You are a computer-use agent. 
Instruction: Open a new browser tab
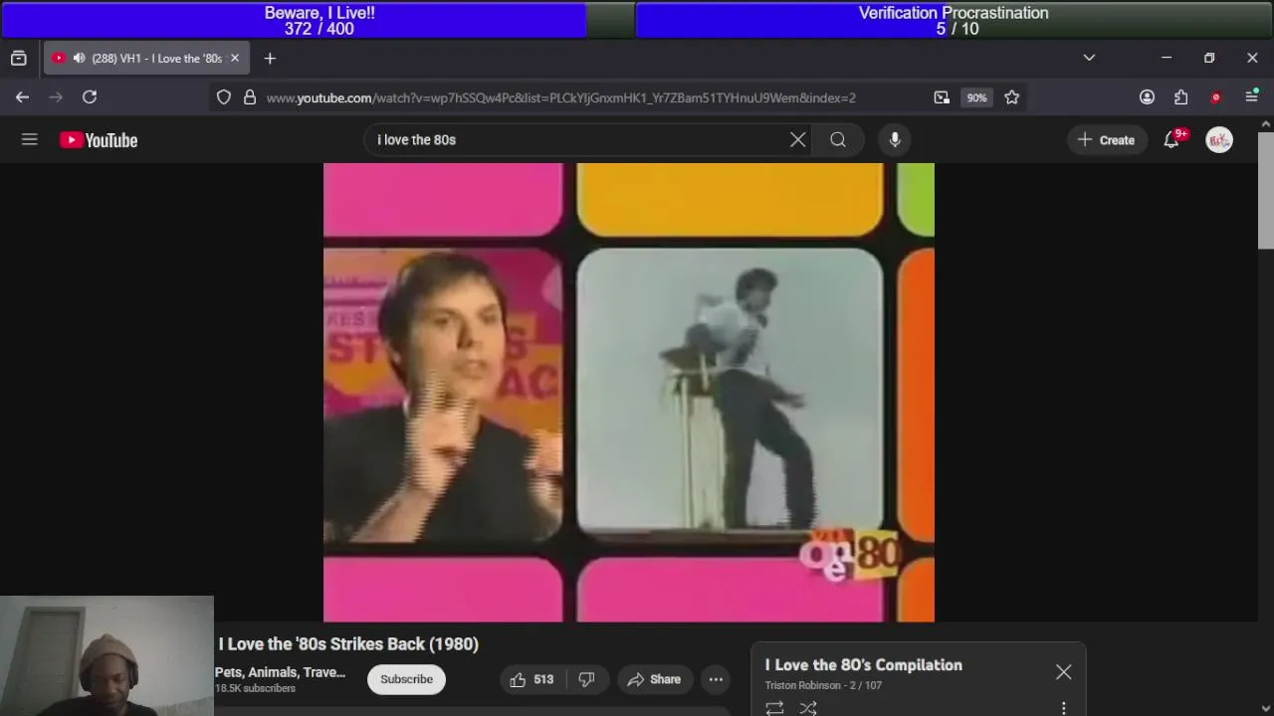tap(270, 59)
